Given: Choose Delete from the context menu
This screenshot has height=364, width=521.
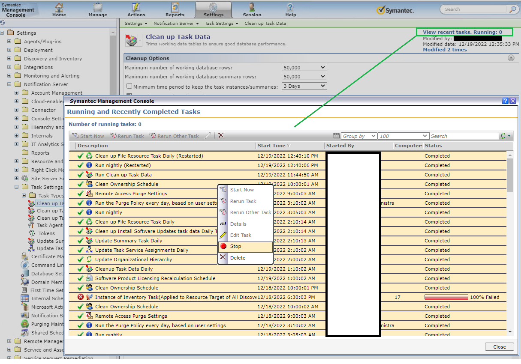Looking at the screenshot, I should coord(238,258).
